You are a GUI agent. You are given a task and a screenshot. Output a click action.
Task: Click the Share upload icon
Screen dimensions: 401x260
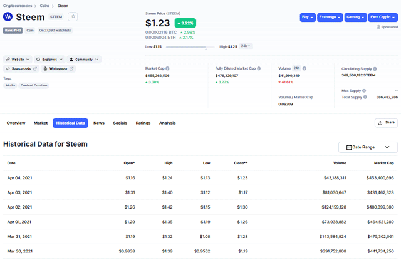coord(380,123)
